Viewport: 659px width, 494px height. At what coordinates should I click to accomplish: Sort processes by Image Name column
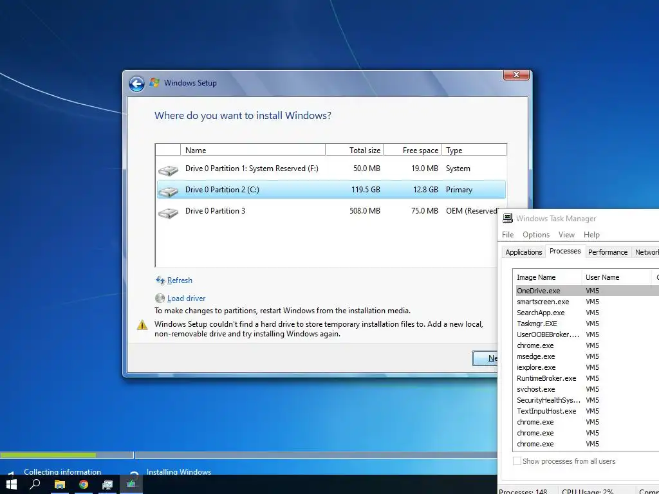548,277
